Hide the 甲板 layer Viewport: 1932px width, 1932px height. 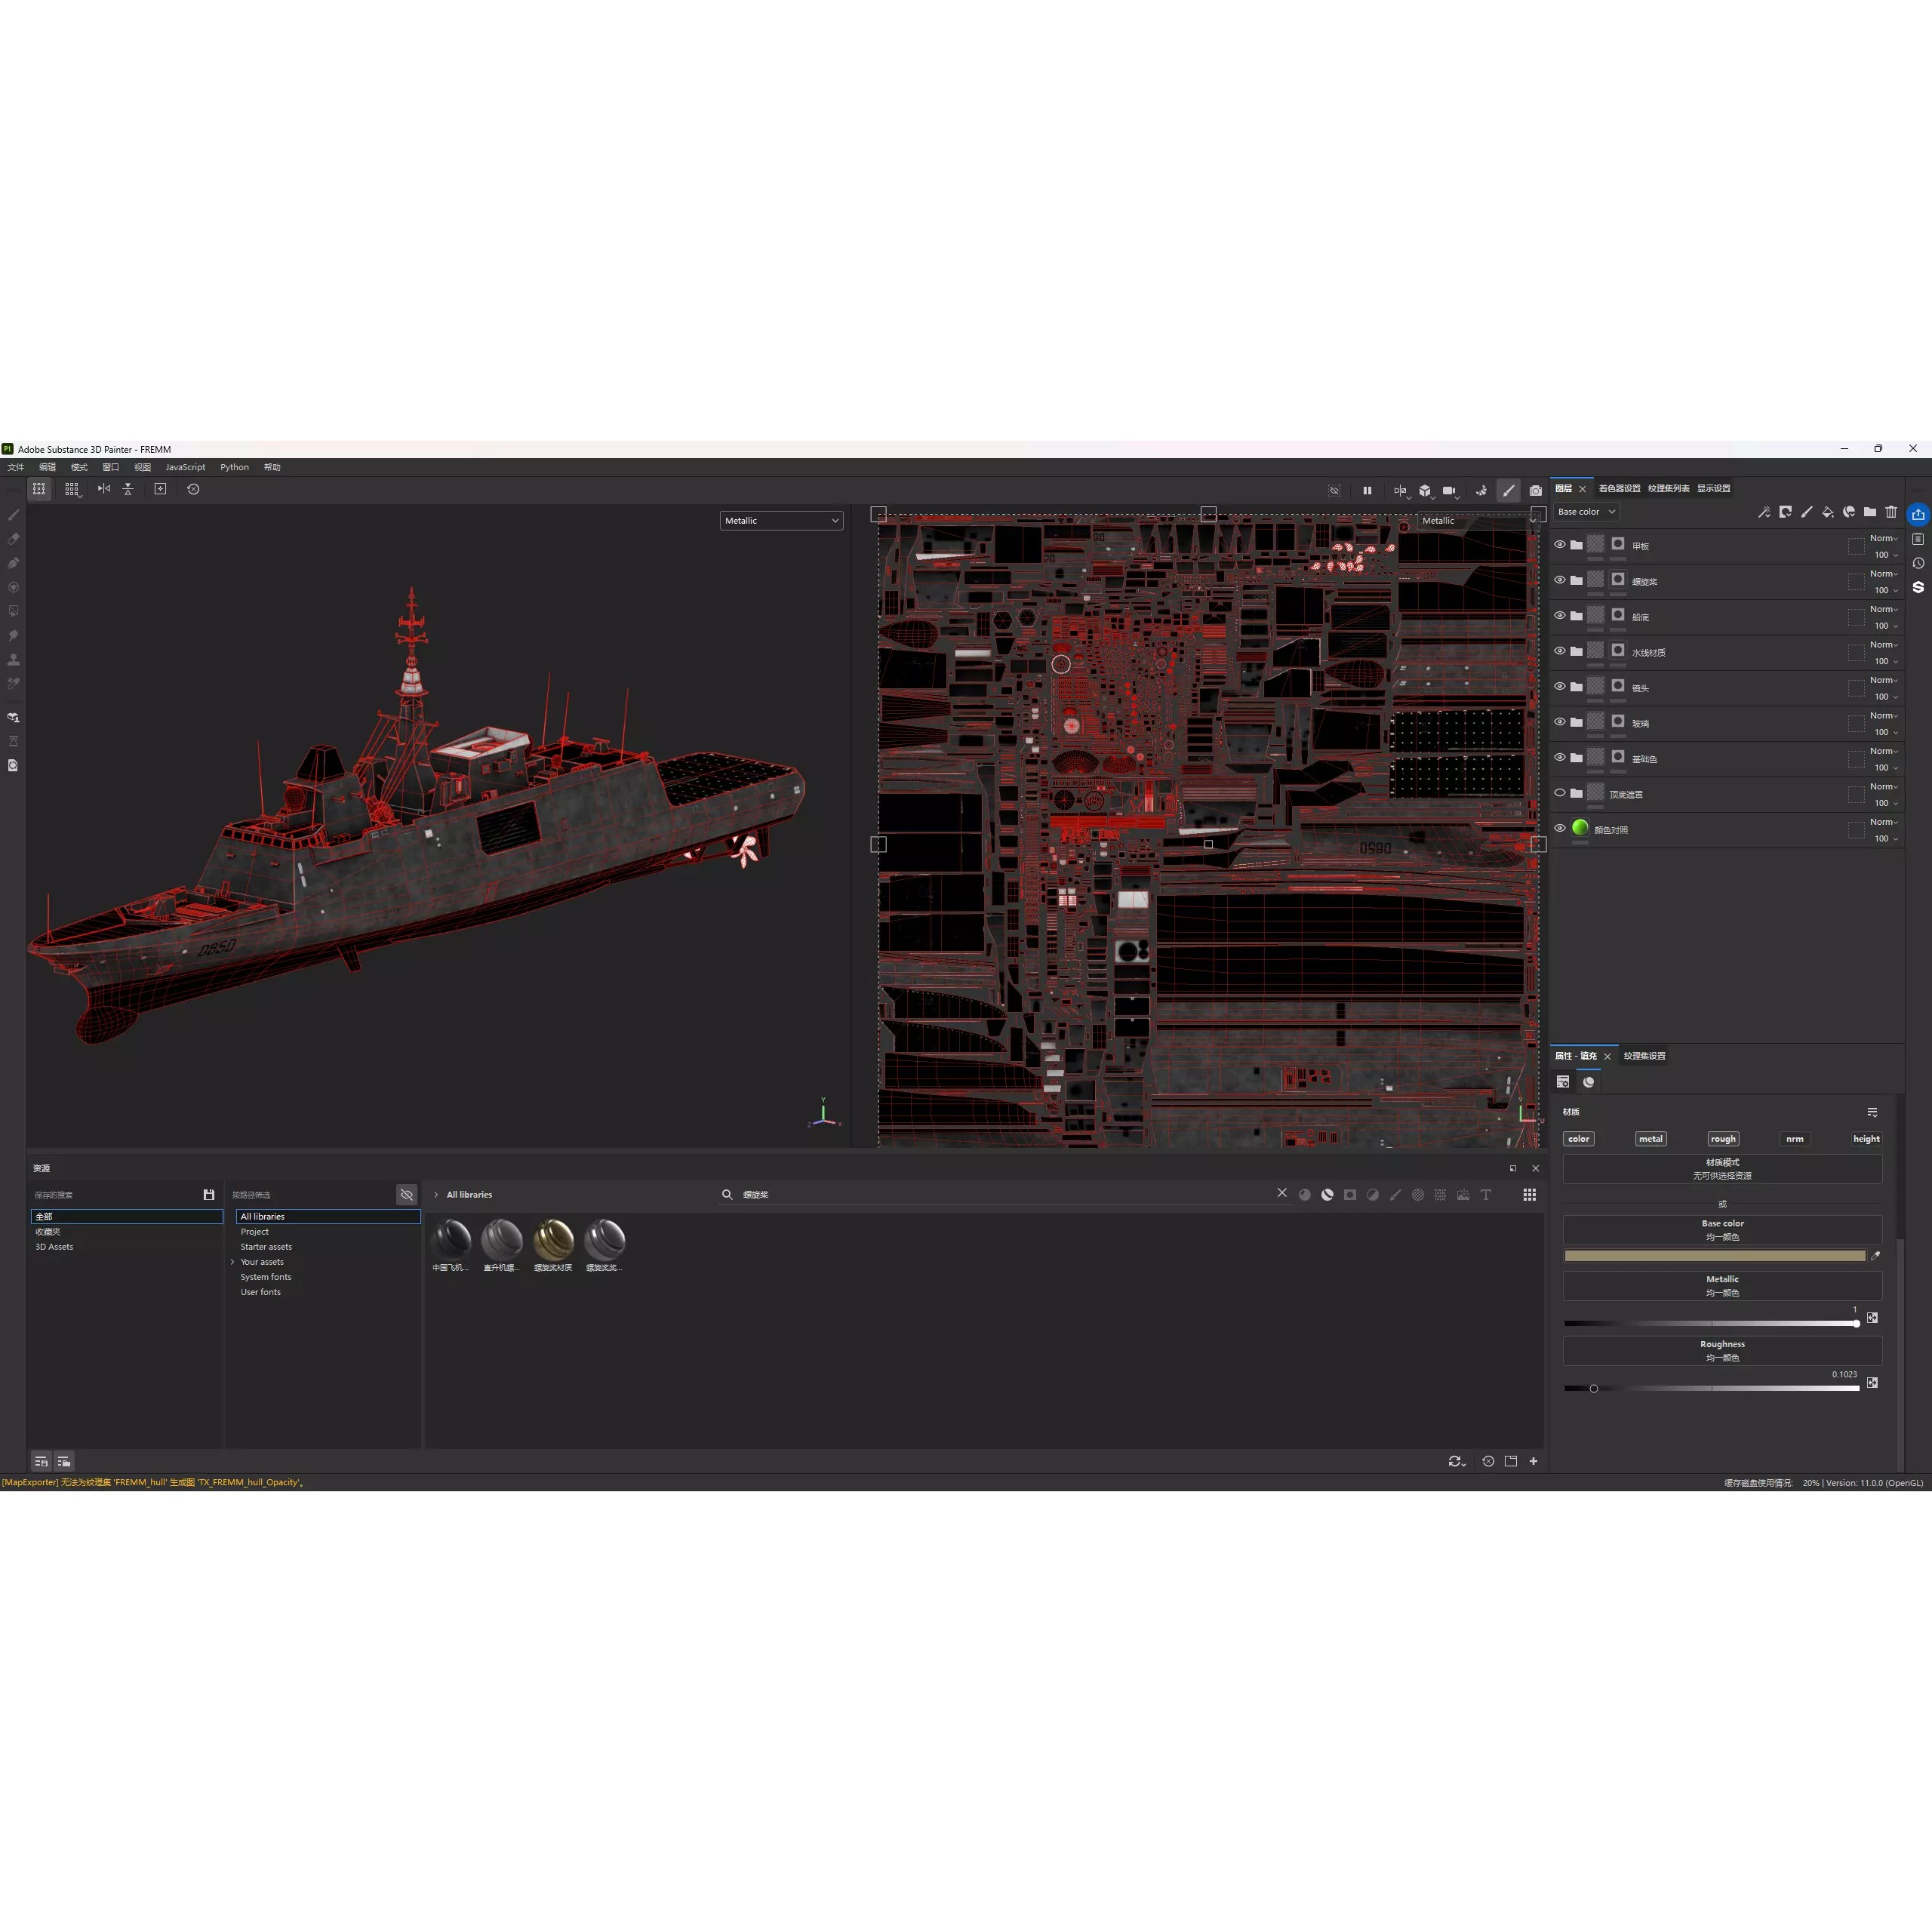(1560, 545)
